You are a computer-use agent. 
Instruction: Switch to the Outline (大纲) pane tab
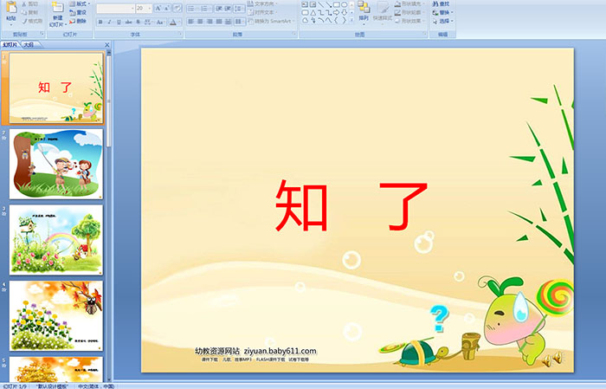pos(29,45)
